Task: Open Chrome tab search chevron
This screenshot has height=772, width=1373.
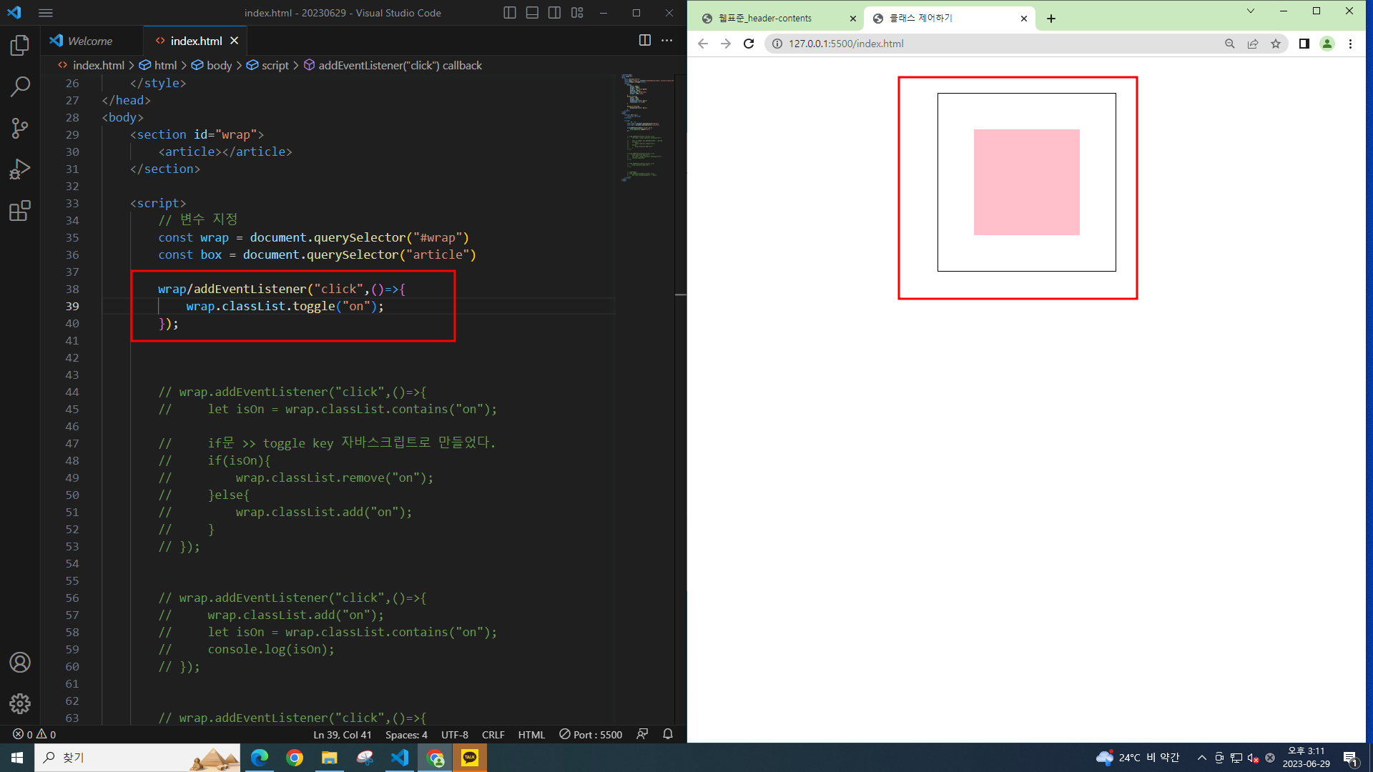Action: pos(1250,11)
